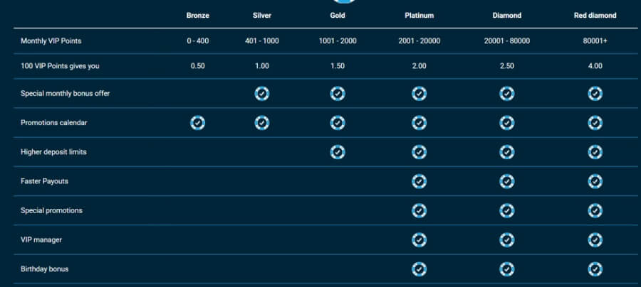Click Red diamond check for Birthday bonus
This screenshot has height=287, width=641.
595,269
